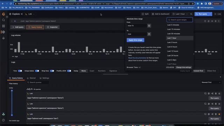The image size is (224, 126).
Task: Reload the browser page
Action: (11, 4)
